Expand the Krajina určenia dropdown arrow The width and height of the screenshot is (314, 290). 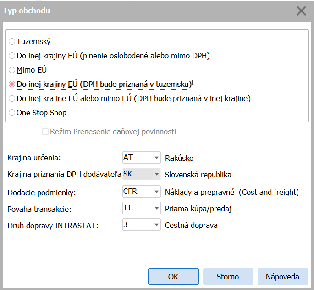(156, 158)
